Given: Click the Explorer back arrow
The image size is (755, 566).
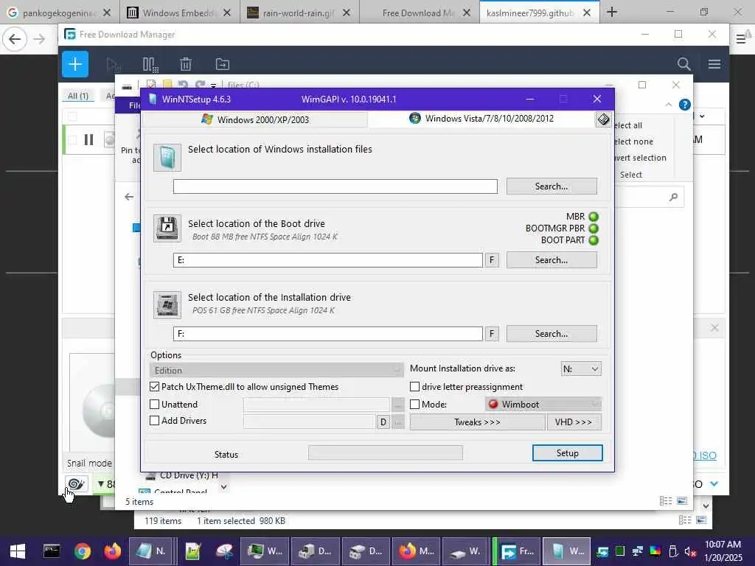Looking at the screenshot, I should [x=129, y=197].
